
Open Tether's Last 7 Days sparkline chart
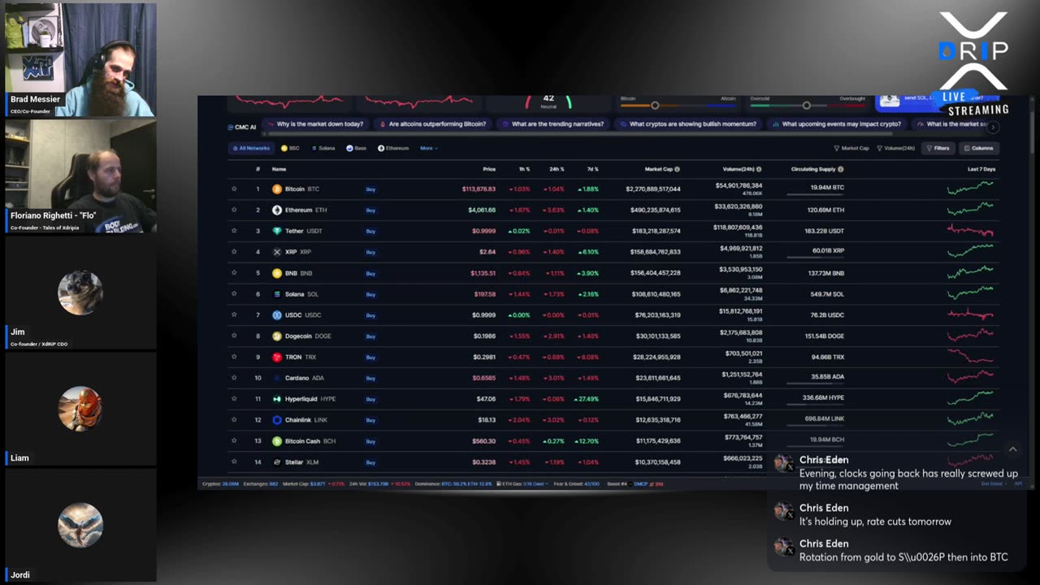pos(970,231)
